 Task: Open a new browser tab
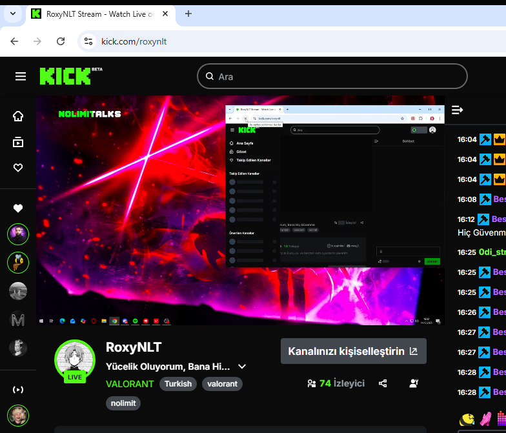tap(188, 14)
